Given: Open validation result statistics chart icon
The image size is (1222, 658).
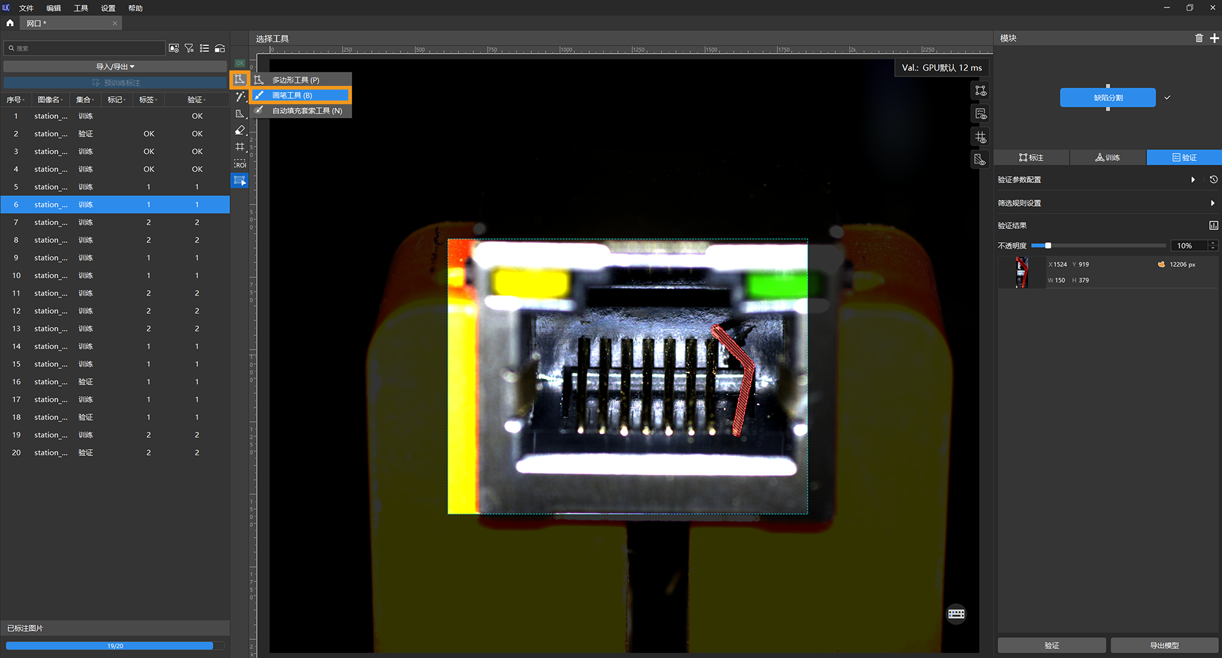Looking at the screenshot, I should click(1213, 225).
